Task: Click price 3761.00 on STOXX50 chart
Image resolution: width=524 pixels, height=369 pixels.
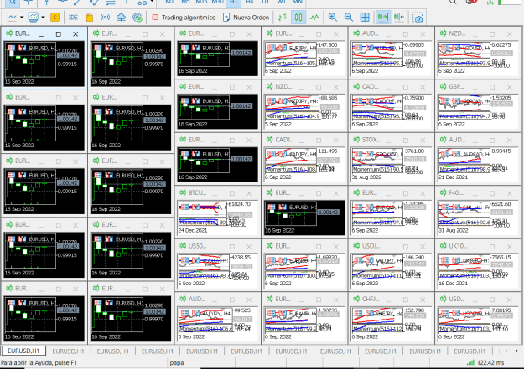Action: pyautogui.click(x=413, y=151)
